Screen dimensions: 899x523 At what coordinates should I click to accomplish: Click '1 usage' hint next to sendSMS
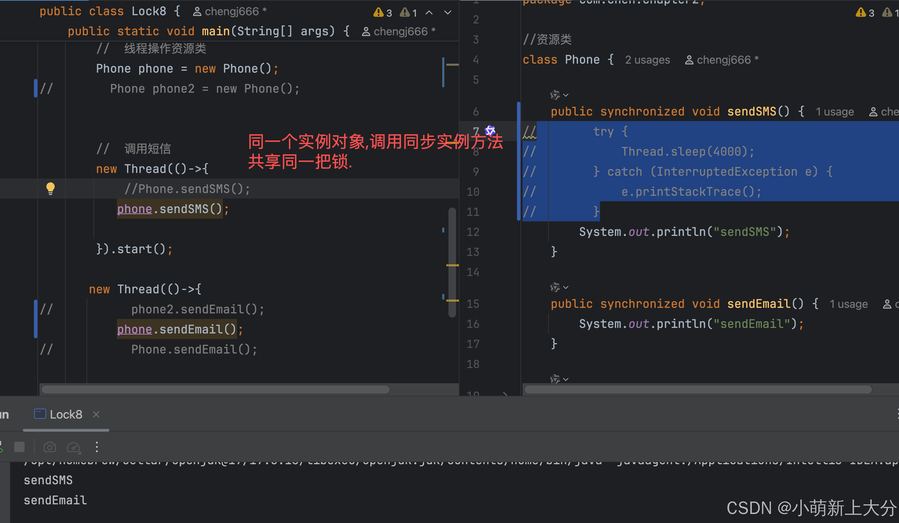(834, 112)
